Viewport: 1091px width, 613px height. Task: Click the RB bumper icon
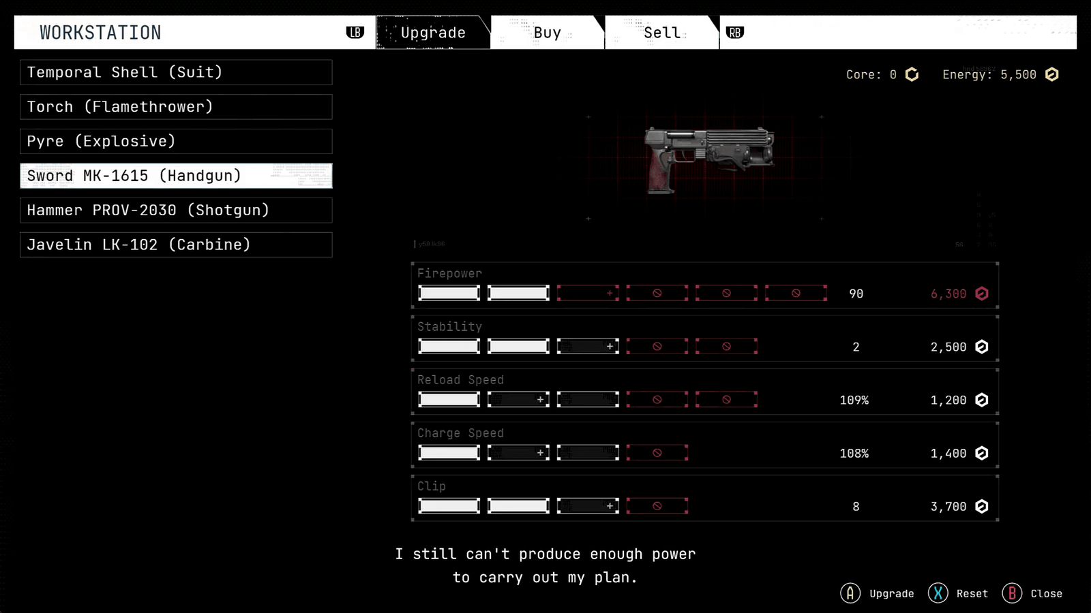click(734, 33)
